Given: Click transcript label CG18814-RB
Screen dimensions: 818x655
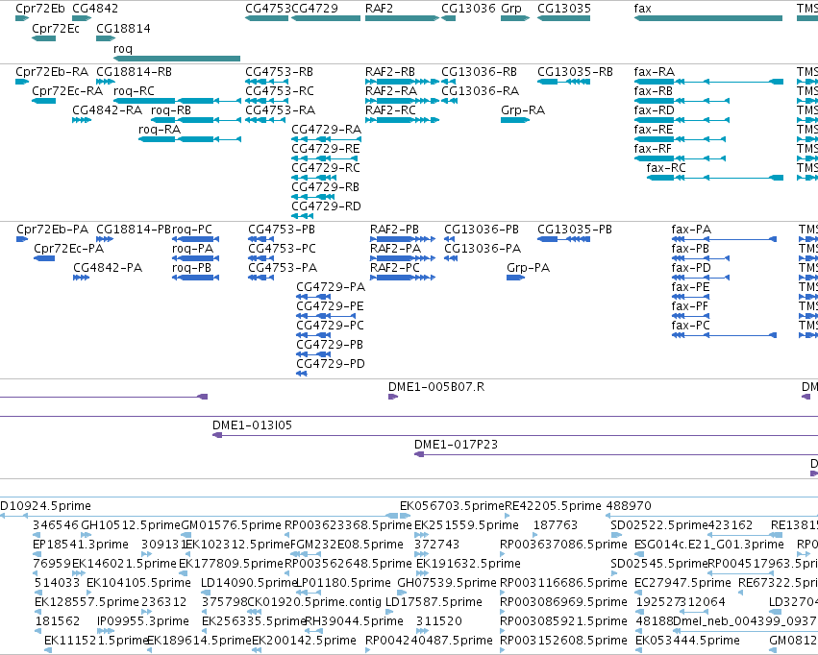Looking at the screenshot, I should [134, 71].
